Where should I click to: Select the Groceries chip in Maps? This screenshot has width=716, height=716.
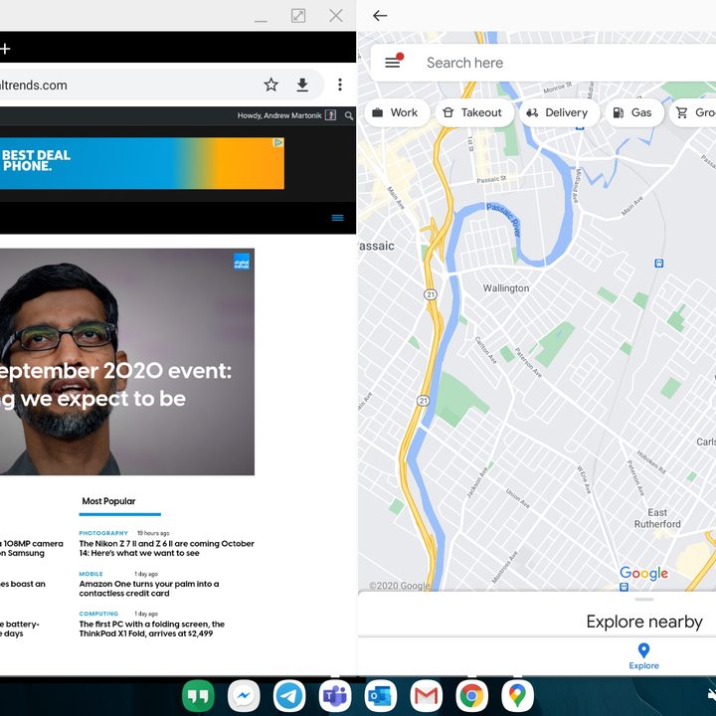[693, 112]
